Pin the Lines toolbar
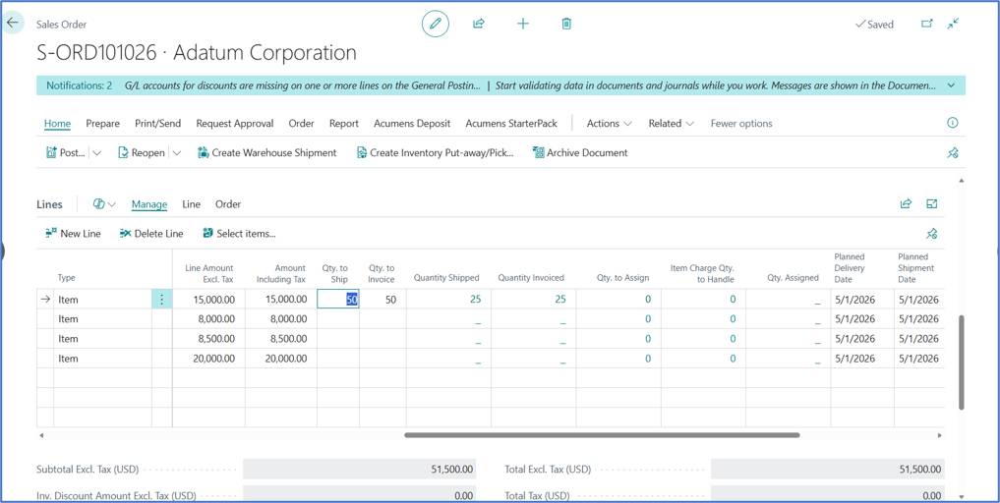 (x=932, y=234)
